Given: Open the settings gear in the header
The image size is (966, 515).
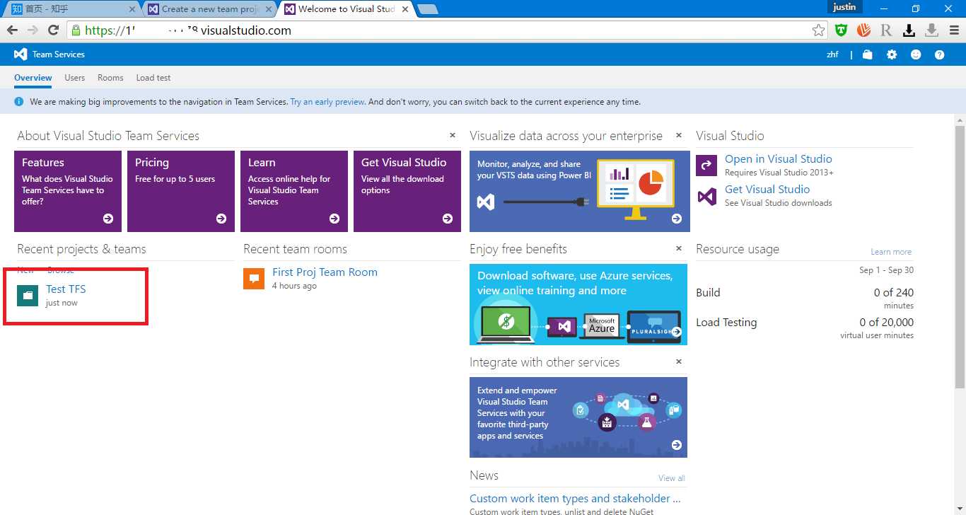Looking at the screenshot, I should click(892, 54).
